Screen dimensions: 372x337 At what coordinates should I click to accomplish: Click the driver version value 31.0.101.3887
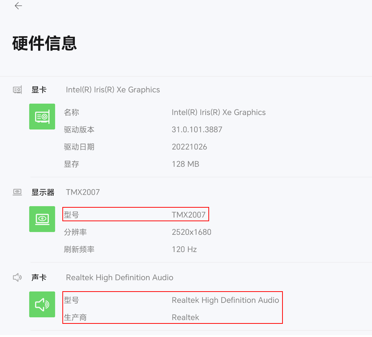197,130
